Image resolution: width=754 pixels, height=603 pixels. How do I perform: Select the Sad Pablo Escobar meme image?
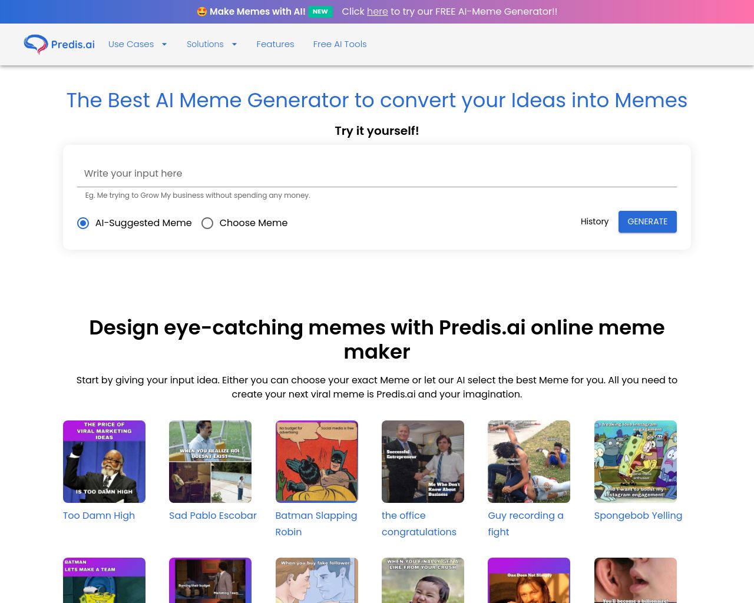[x=210, y=462]
